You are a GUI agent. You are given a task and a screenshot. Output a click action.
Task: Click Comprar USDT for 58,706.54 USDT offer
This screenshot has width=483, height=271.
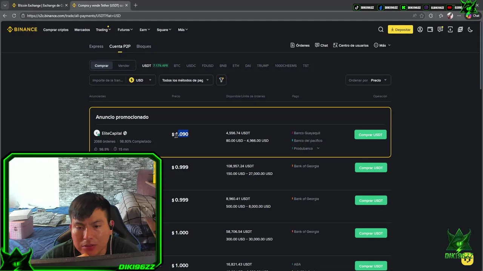tap(371, 233)
